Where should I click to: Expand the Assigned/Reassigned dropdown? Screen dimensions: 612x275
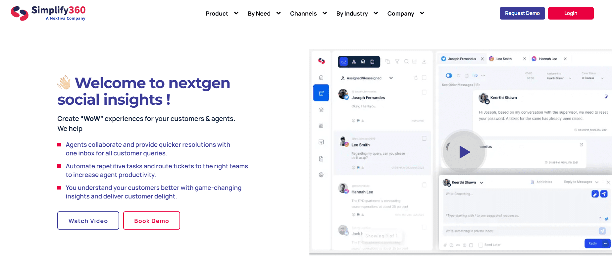[391, 78]
